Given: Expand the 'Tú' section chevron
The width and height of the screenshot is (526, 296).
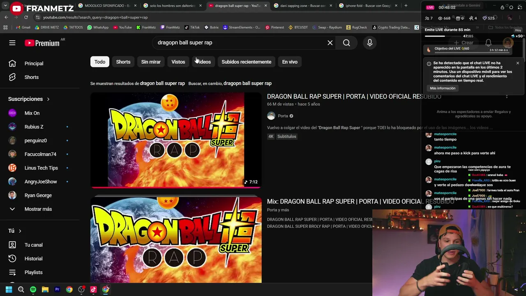Looking at the screenshot, I should coord(20,231).
